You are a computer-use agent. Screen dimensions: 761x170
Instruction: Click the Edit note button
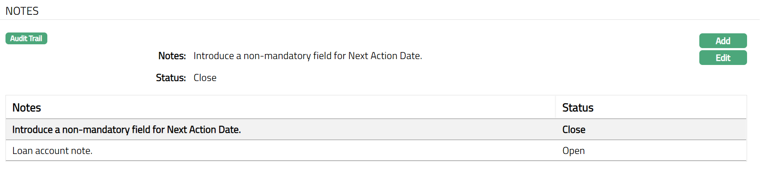(x=723, y=58)
